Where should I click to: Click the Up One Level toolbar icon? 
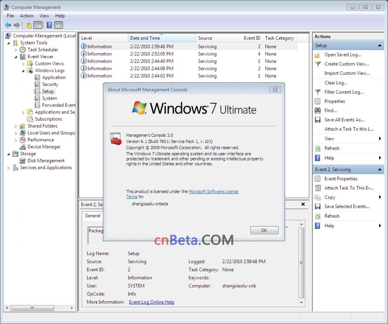click(x=29, y=25)
